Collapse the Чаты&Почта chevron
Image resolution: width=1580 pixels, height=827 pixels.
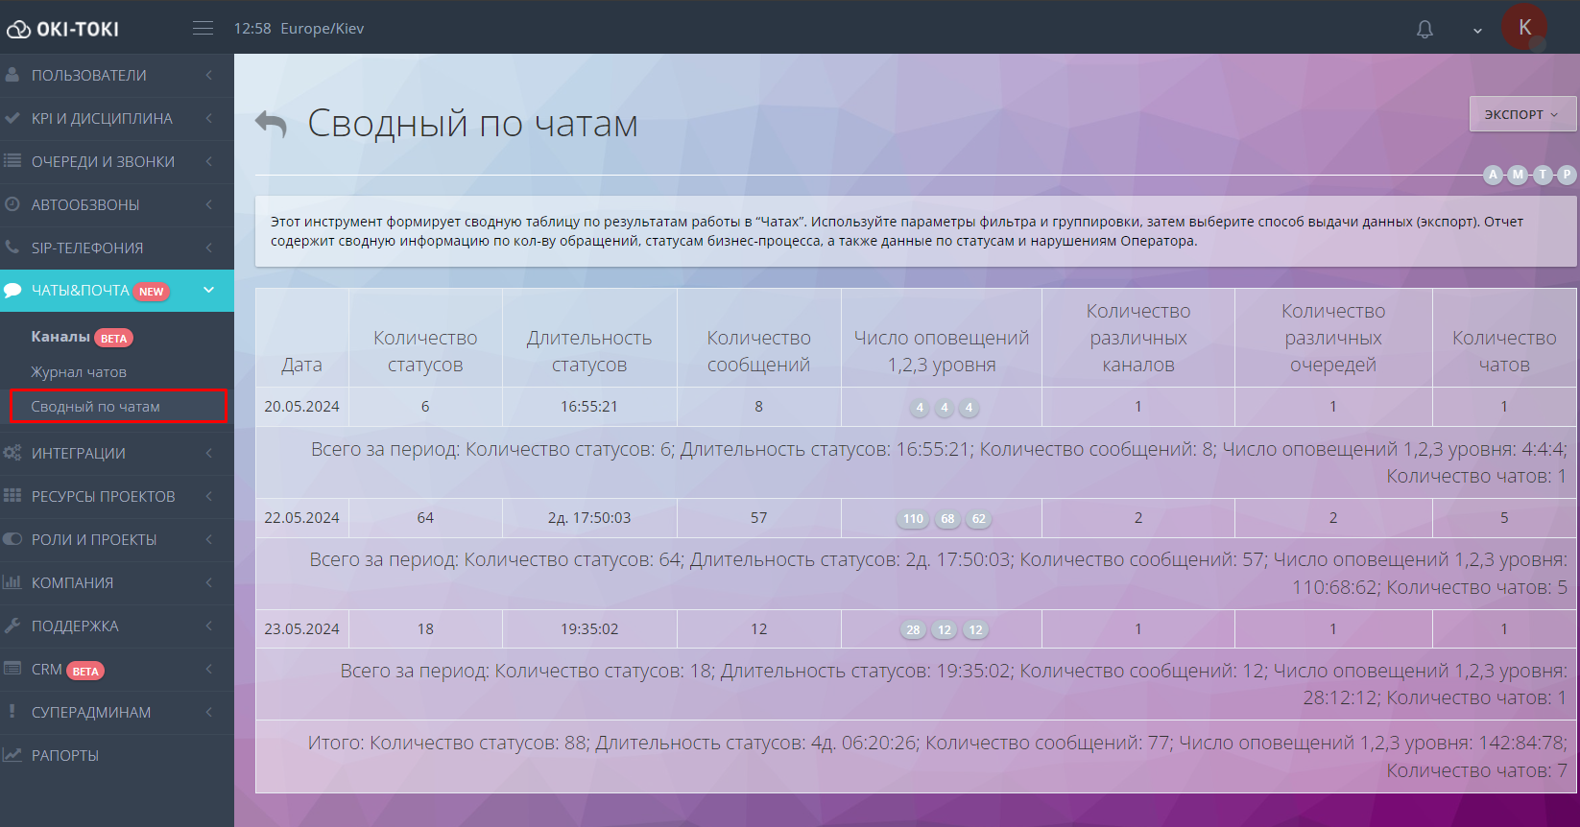(209, 290)
